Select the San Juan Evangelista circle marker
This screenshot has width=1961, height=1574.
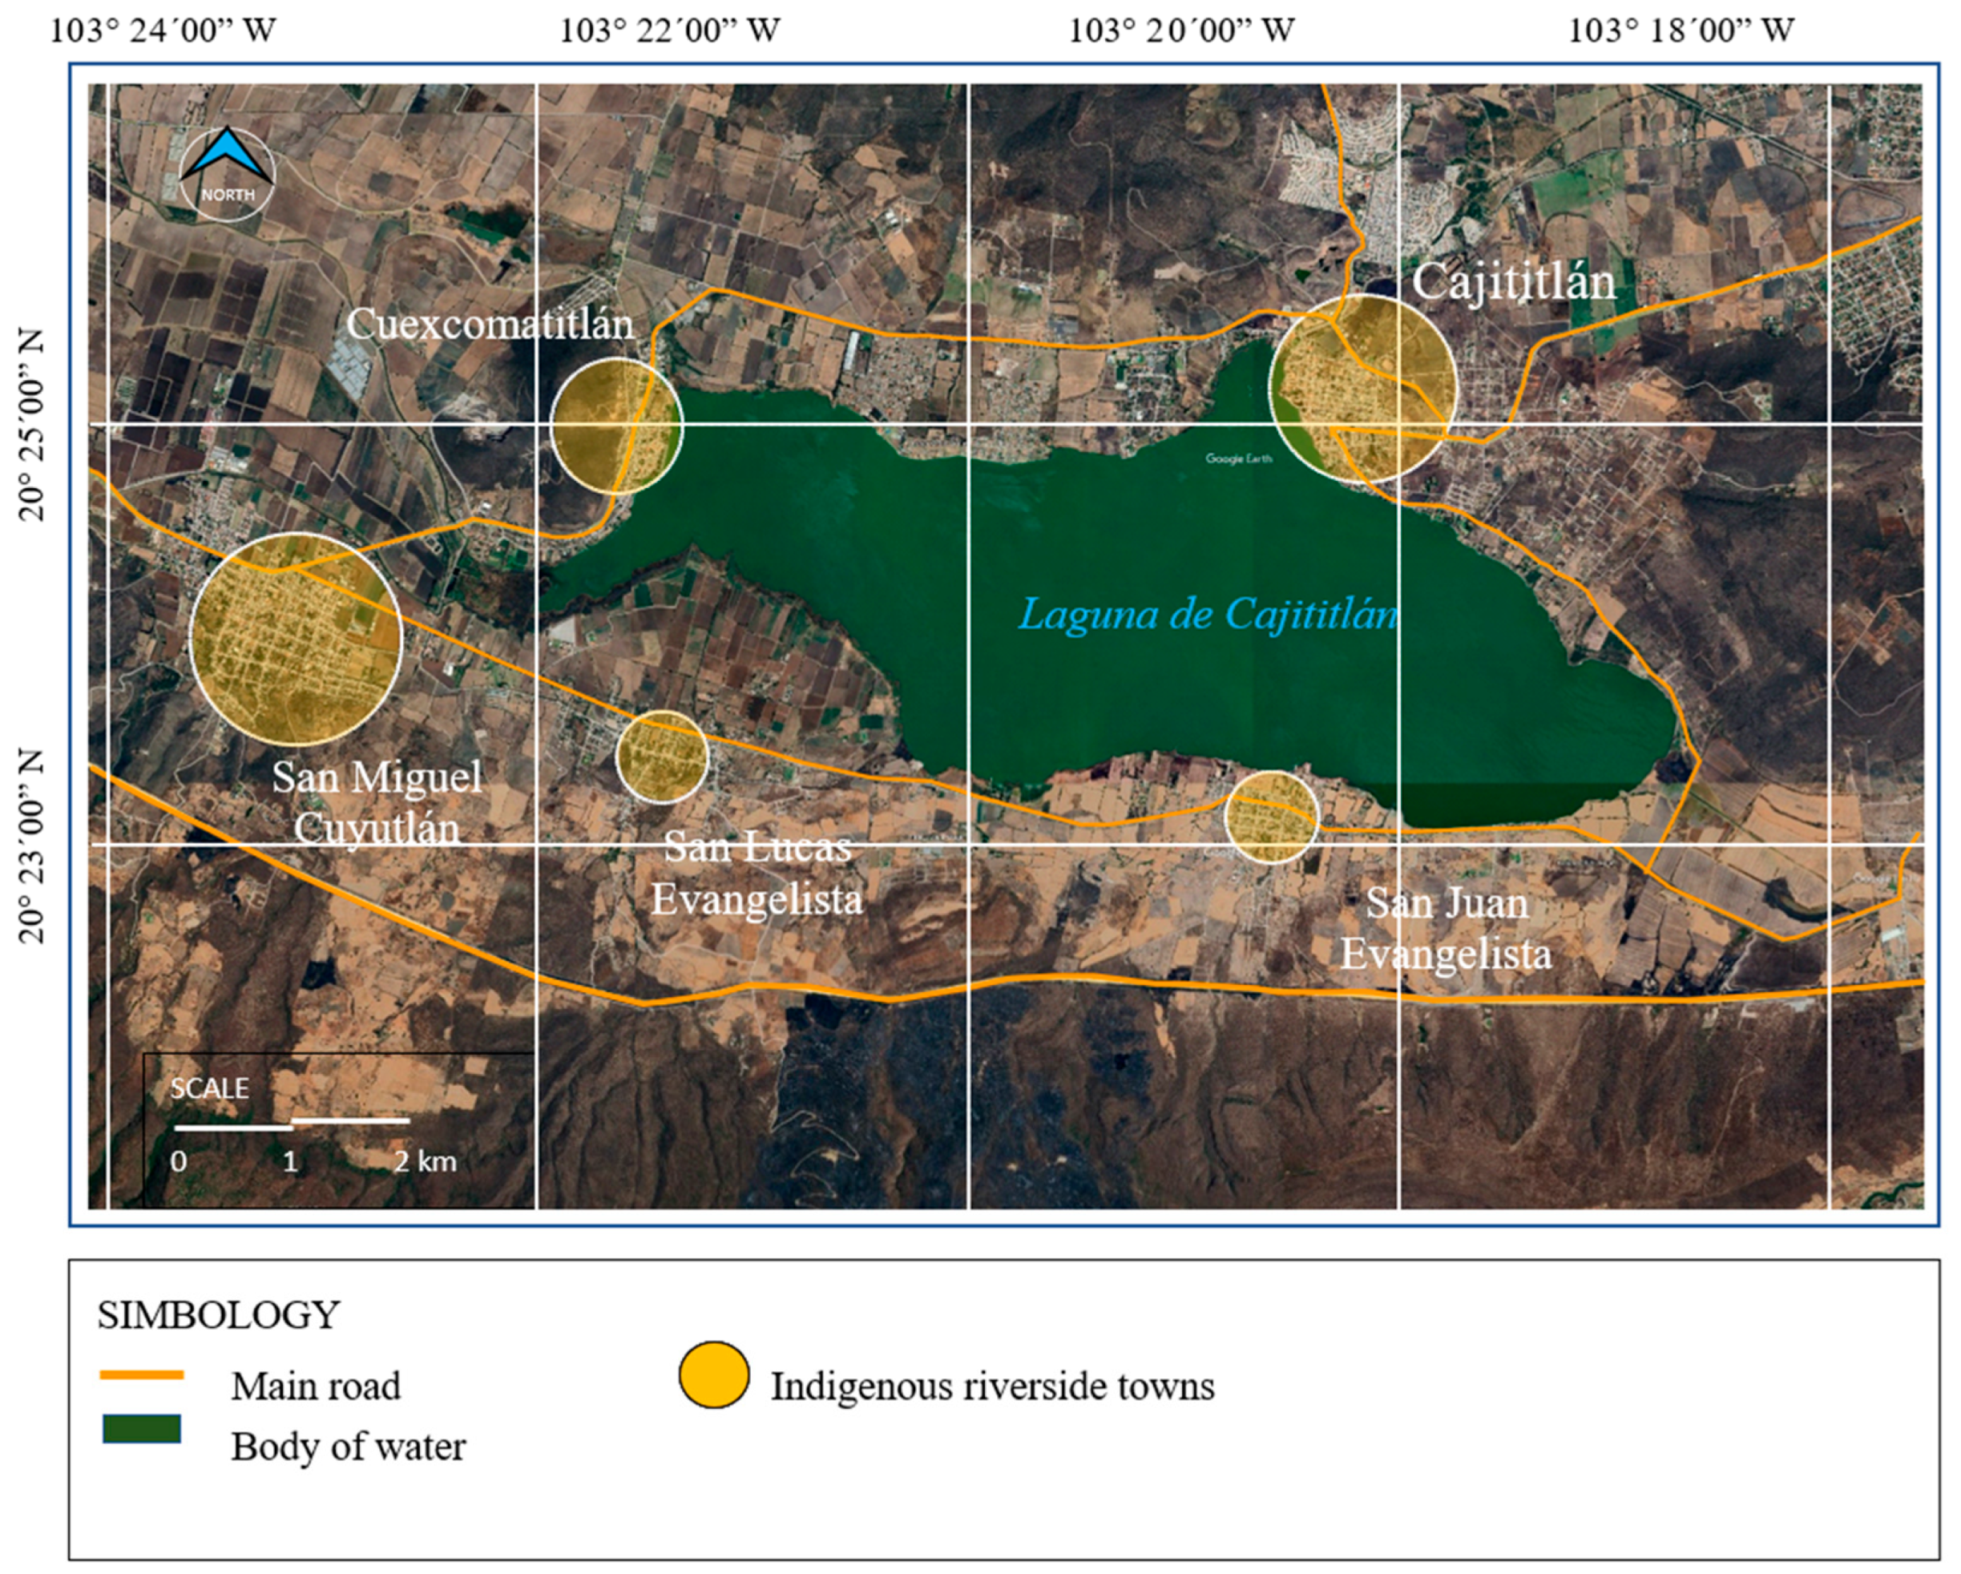tap(1271, 817)
